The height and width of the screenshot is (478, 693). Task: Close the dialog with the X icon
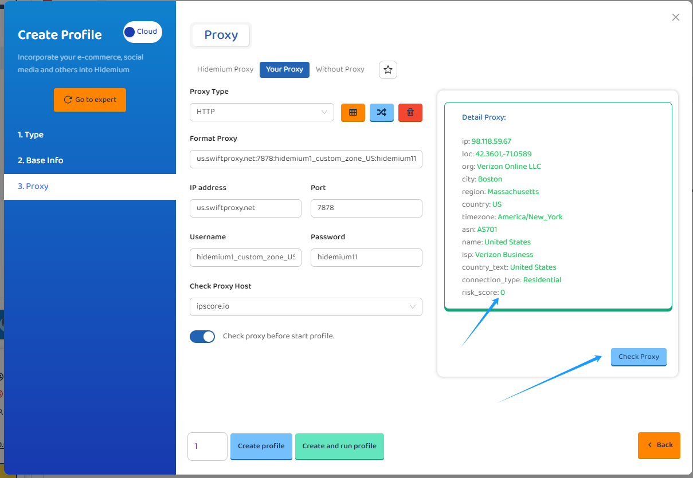tap(676, 17)
